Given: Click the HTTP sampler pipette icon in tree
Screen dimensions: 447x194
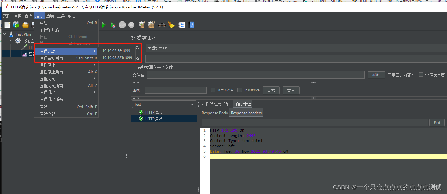Looking at the screenshot, I should point(24,47).
